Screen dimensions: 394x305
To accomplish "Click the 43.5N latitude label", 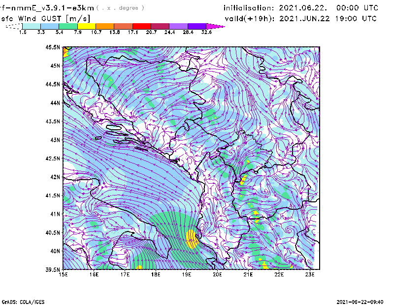I will [53, 121].
